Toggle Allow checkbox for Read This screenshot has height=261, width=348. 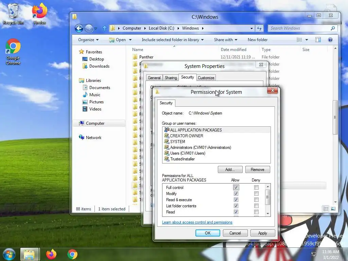236,212
